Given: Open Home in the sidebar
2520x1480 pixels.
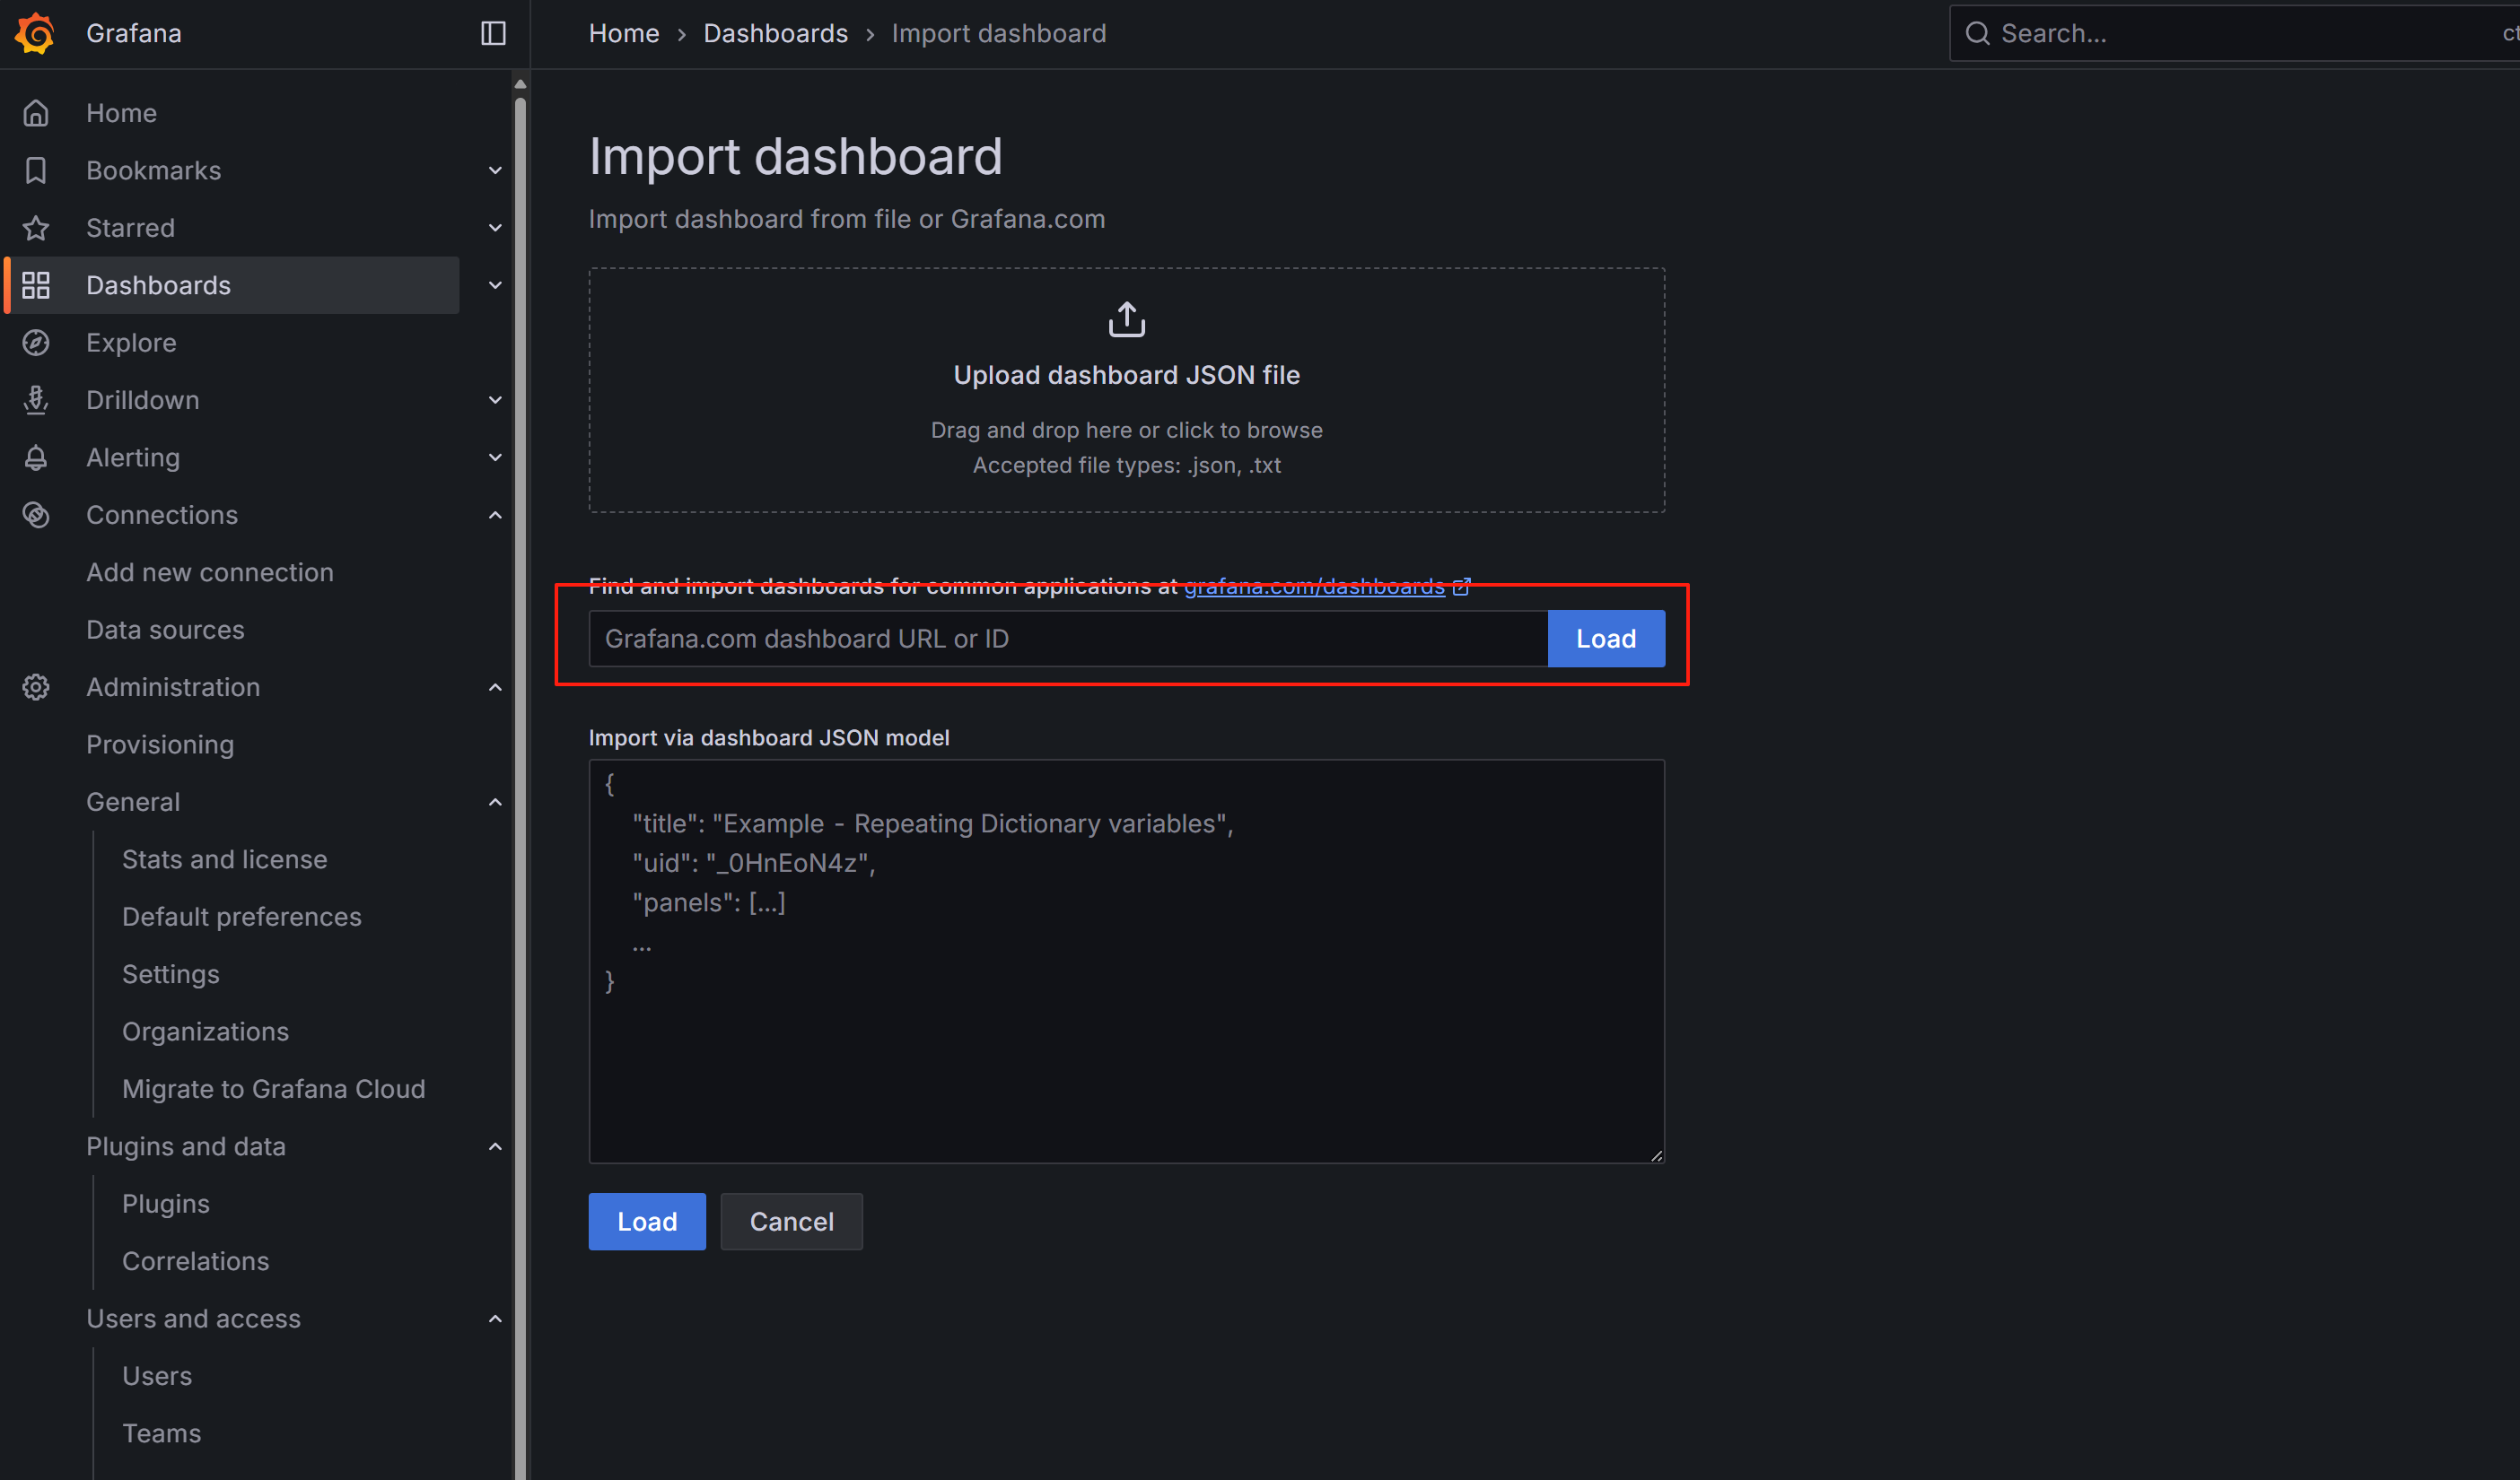Looking at the screenshot, I should [x=121, y=113].
